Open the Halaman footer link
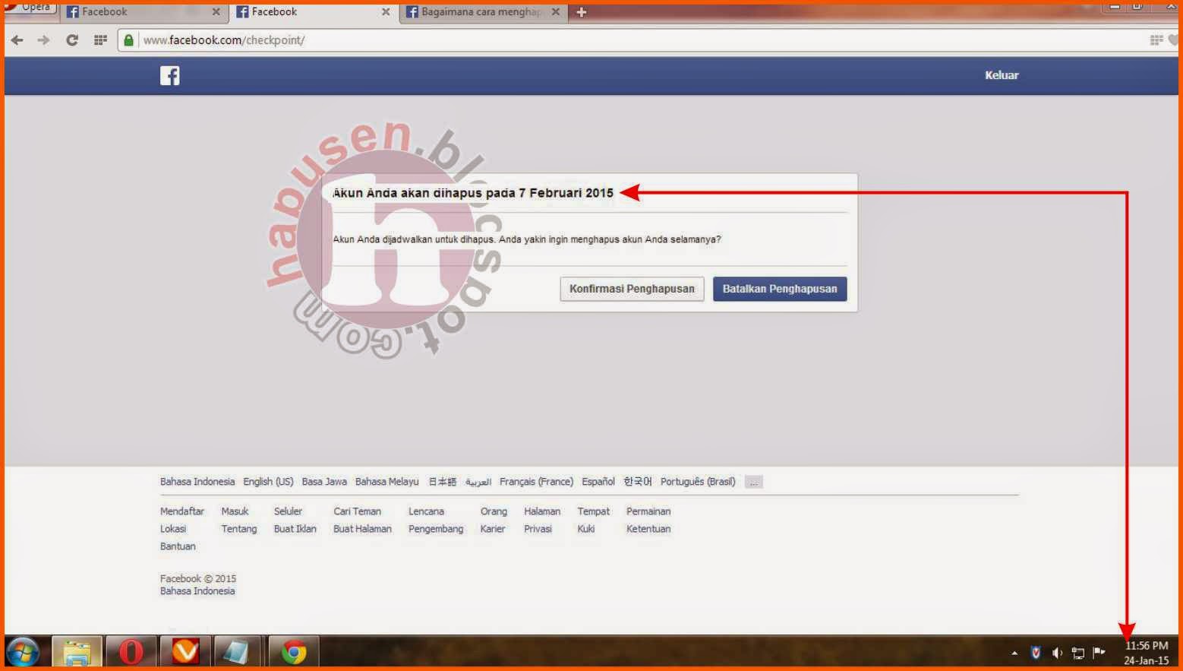 click(x=542, y=511)
